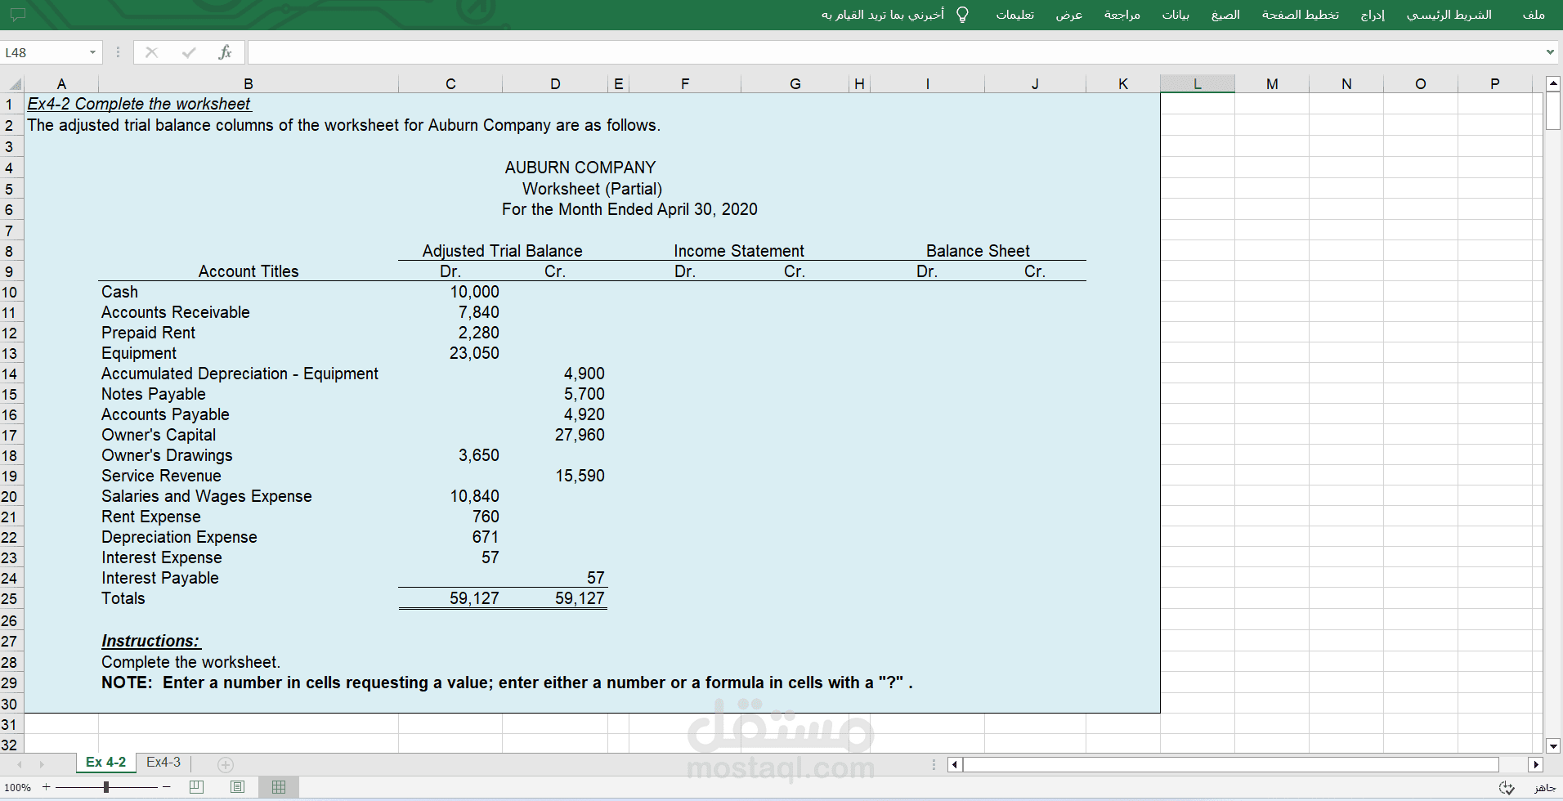Screen dimensions: 1563x801
Task: Open the الشريط الرئيسي (Home) tab
Action: pyautogui.click(x=1449, y=15)
